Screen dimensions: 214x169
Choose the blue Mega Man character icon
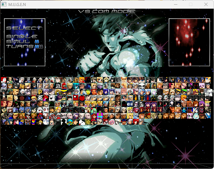pos(184,110)
